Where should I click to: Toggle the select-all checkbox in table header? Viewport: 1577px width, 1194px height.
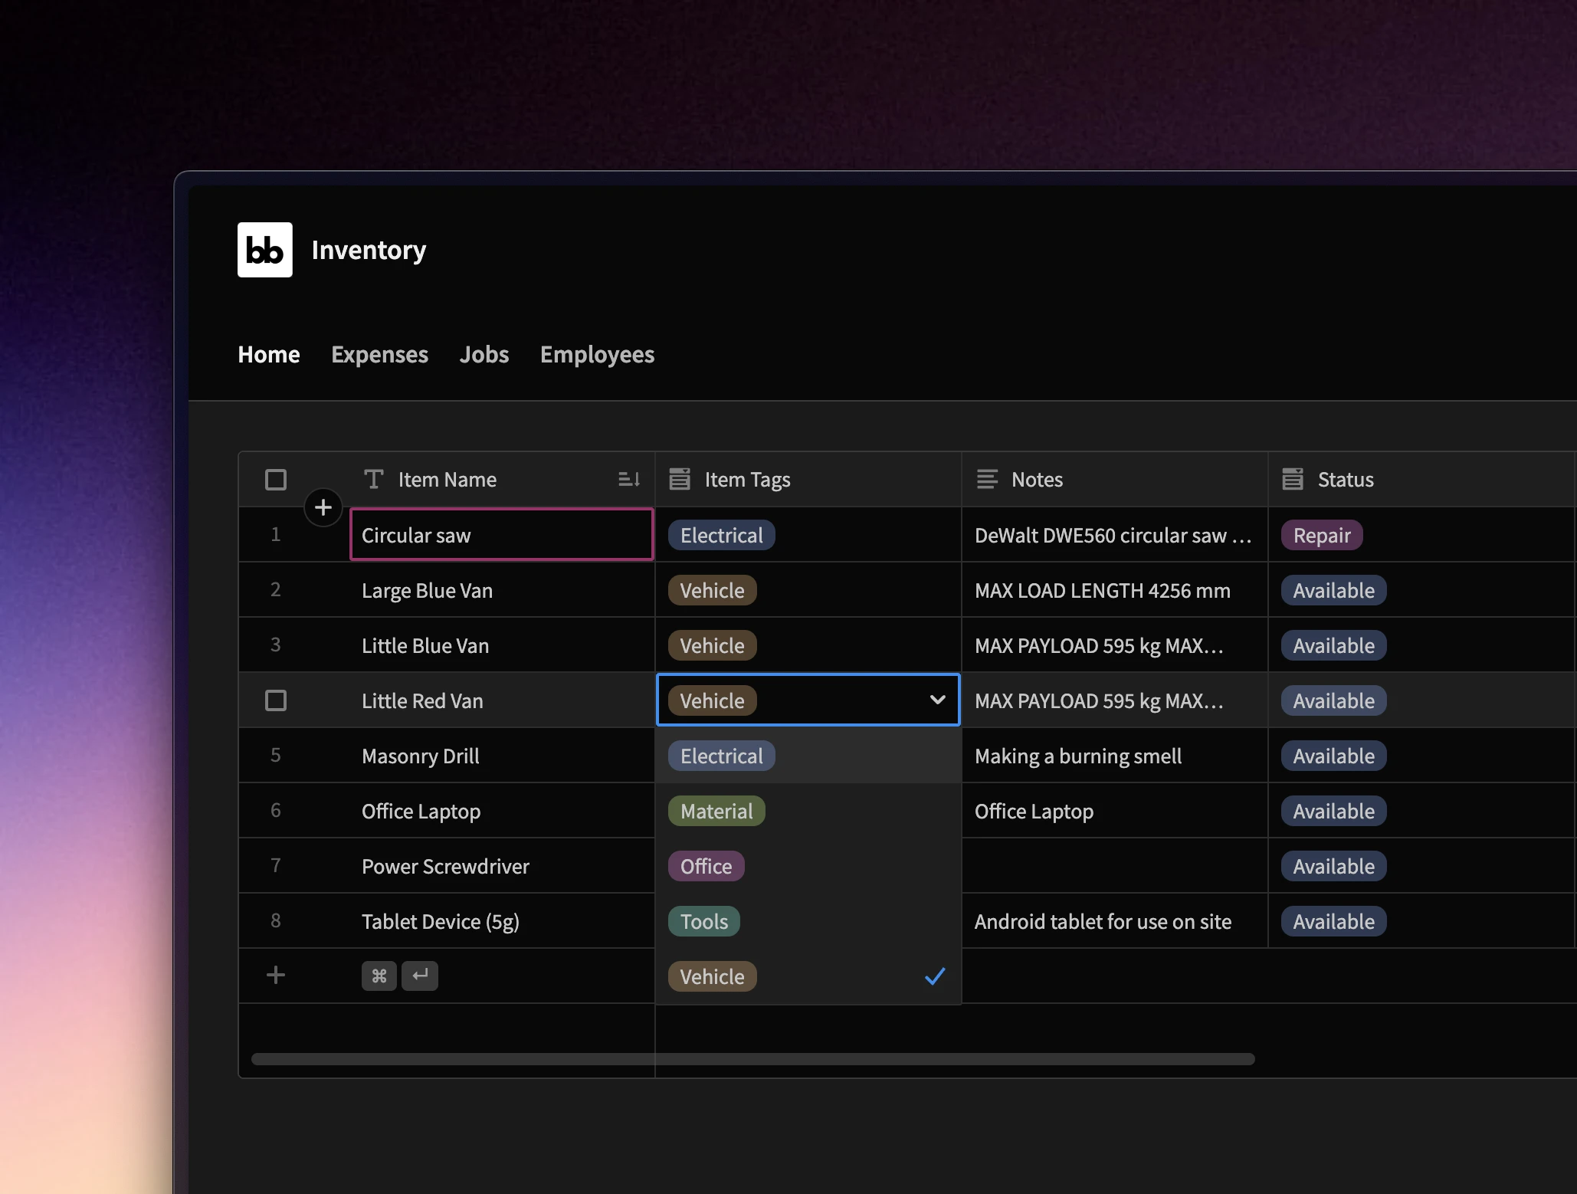point(276,480)
